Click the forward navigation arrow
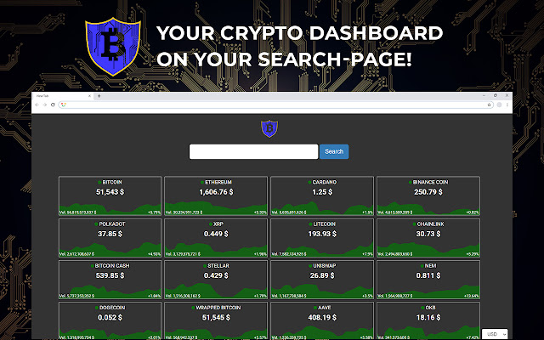 point(45,105)
